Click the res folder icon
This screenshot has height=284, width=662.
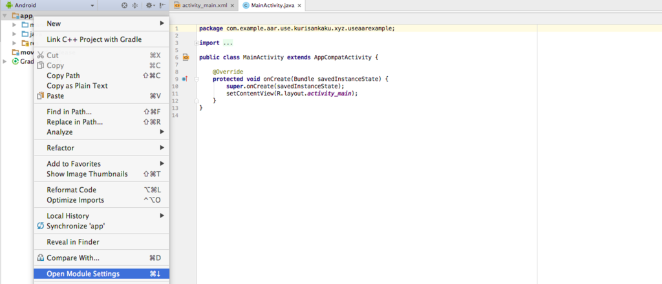coord(25,43)
